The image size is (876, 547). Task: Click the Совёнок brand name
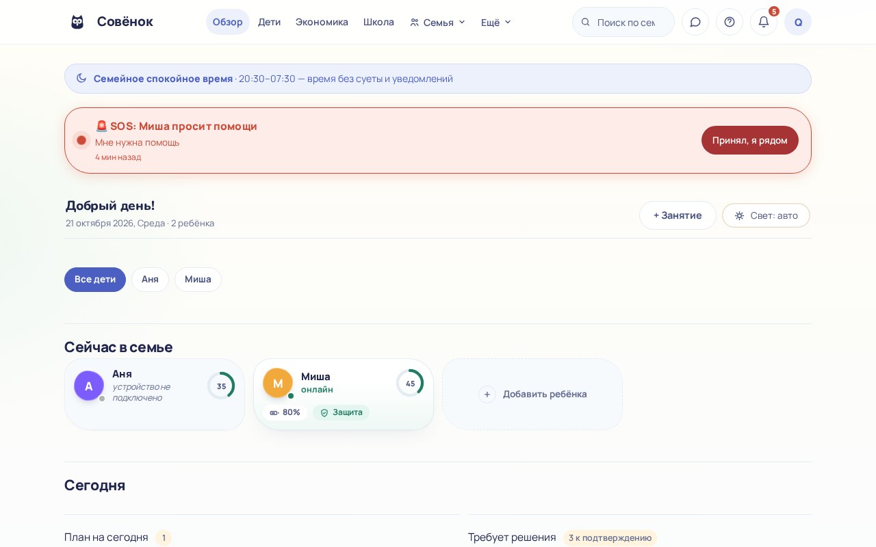(x=125, y=21)
